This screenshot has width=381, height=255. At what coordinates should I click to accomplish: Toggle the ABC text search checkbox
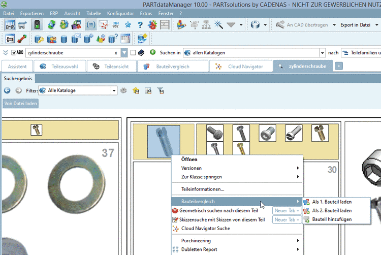[13, 52]
